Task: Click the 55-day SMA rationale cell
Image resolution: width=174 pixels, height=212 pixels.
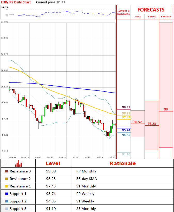Action: pyautogui.click(x=87, y=179)
